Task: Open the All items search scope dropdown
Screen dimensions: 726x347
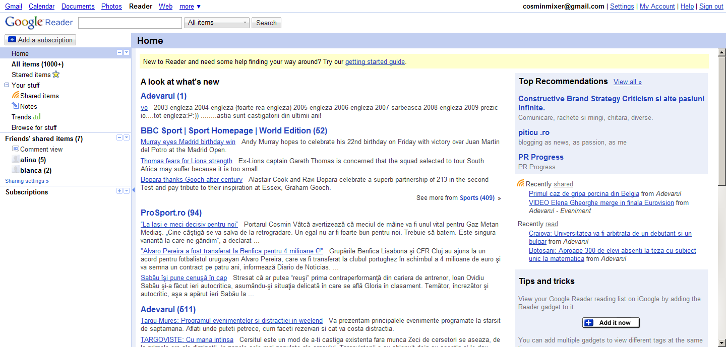Action: 217,23
